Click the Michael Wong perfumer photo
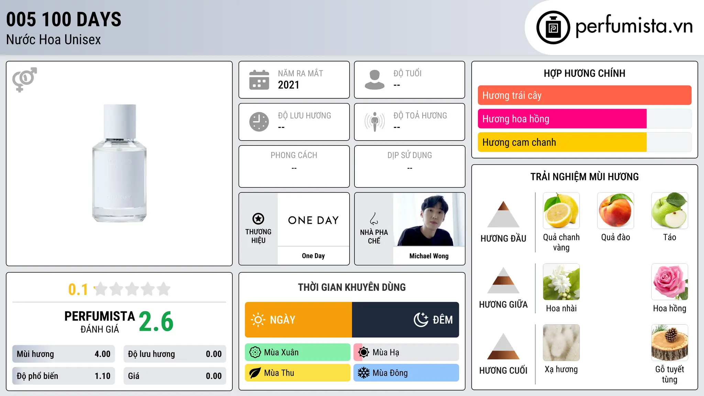The image size is (704, 396). [x=429, y=219]
